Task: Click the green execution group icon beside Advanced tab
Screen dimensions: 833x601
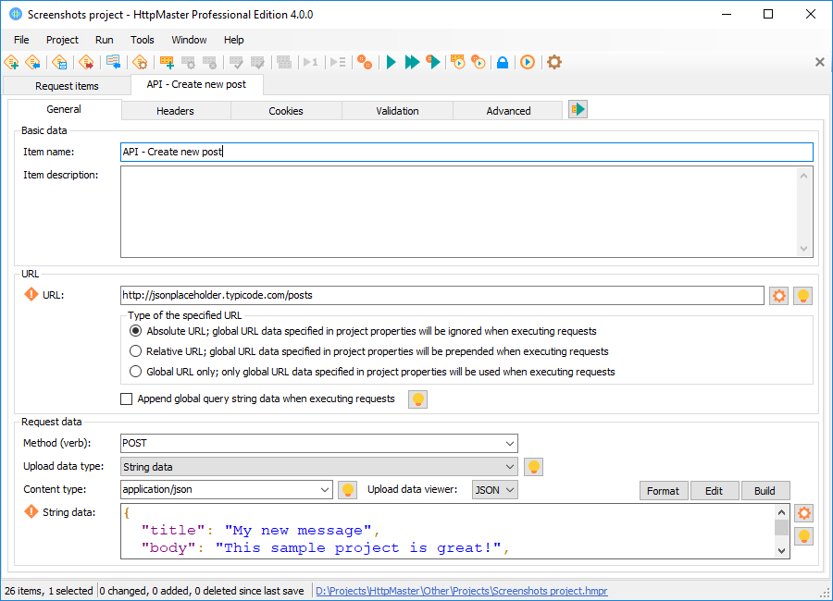Action: (x=577, y=108)
